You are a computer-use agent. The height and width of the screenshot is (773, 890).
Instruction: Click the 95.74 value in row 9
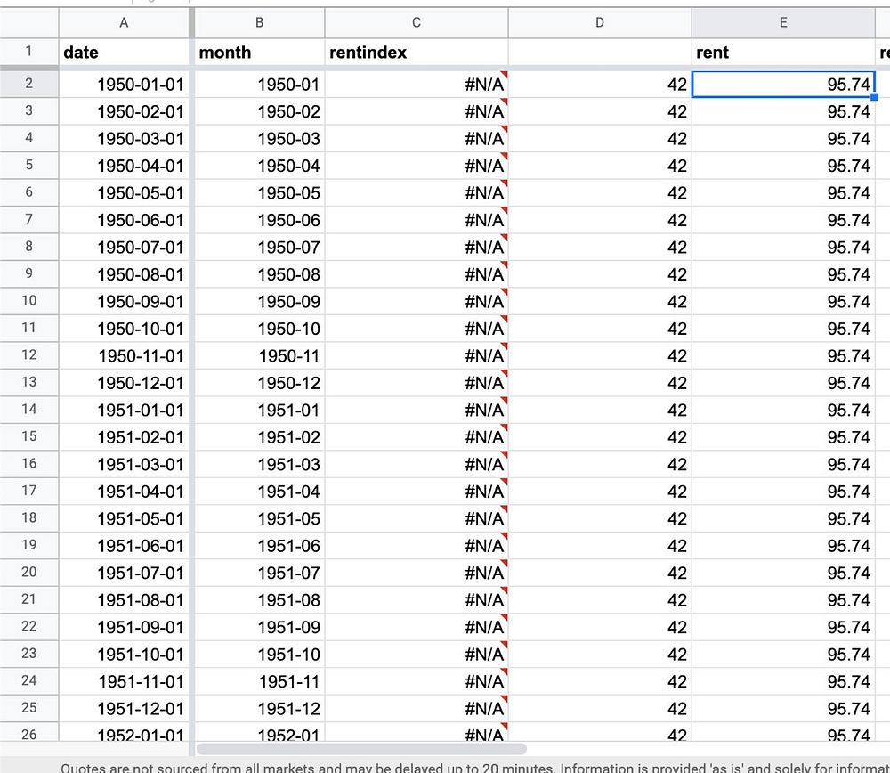[783, 274]
